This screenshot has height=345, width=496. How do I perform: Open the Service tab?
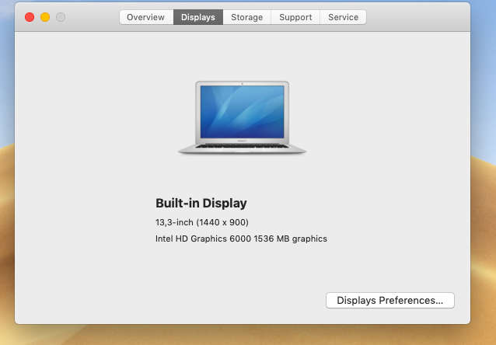point(343,17)
